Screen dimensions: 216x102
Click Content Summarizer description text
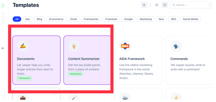pos(84,67)
